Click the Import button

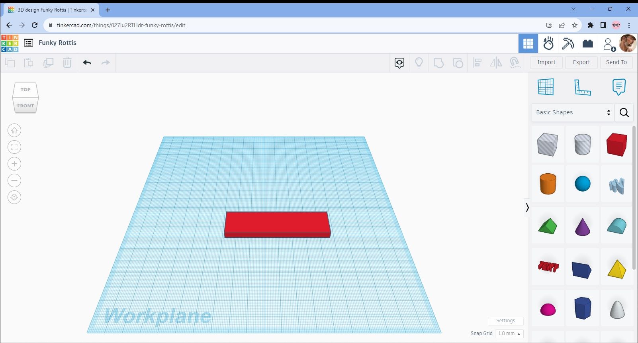pos(546,62)
